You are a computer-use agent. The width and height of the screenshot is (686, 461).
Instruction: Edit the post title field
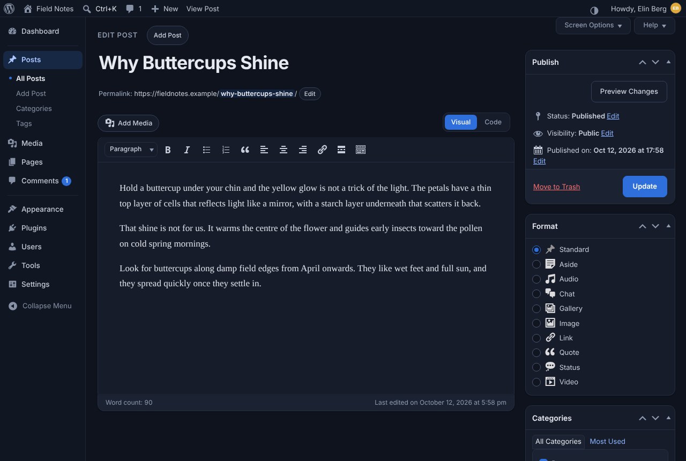coord(305,63)
